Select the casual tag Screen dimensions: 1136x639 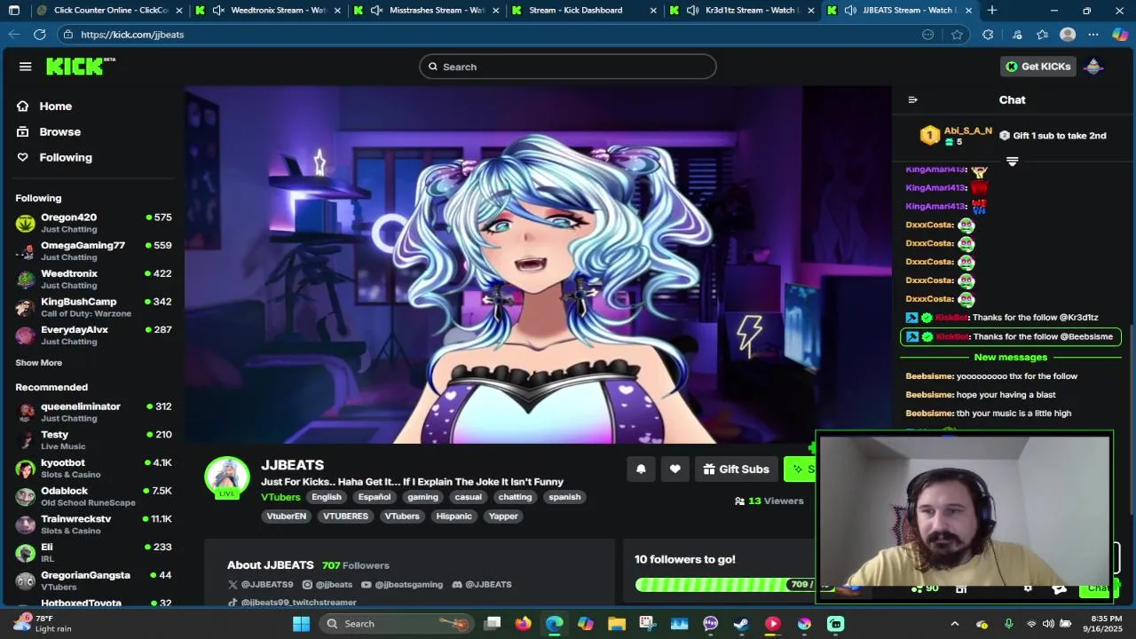click(468, 497)
